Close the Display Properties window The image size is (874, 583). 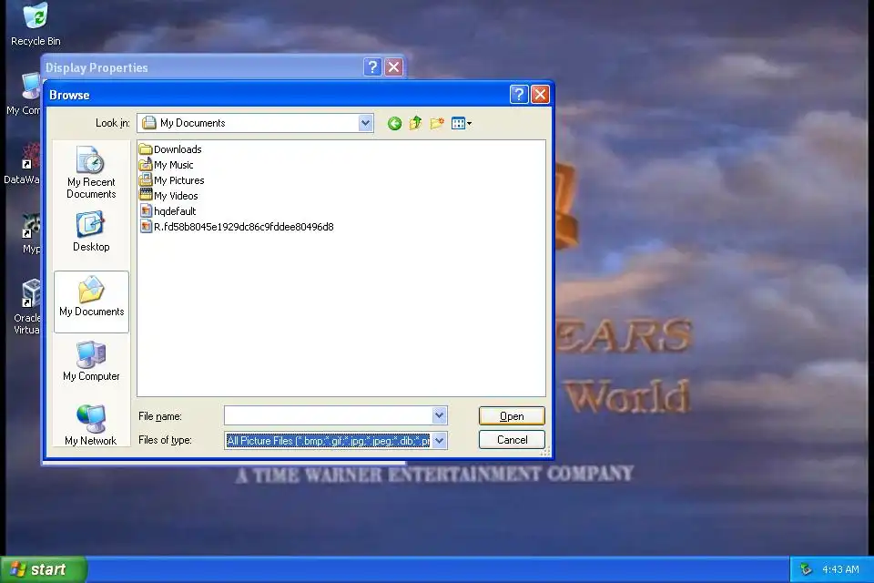tap(393, 66)
